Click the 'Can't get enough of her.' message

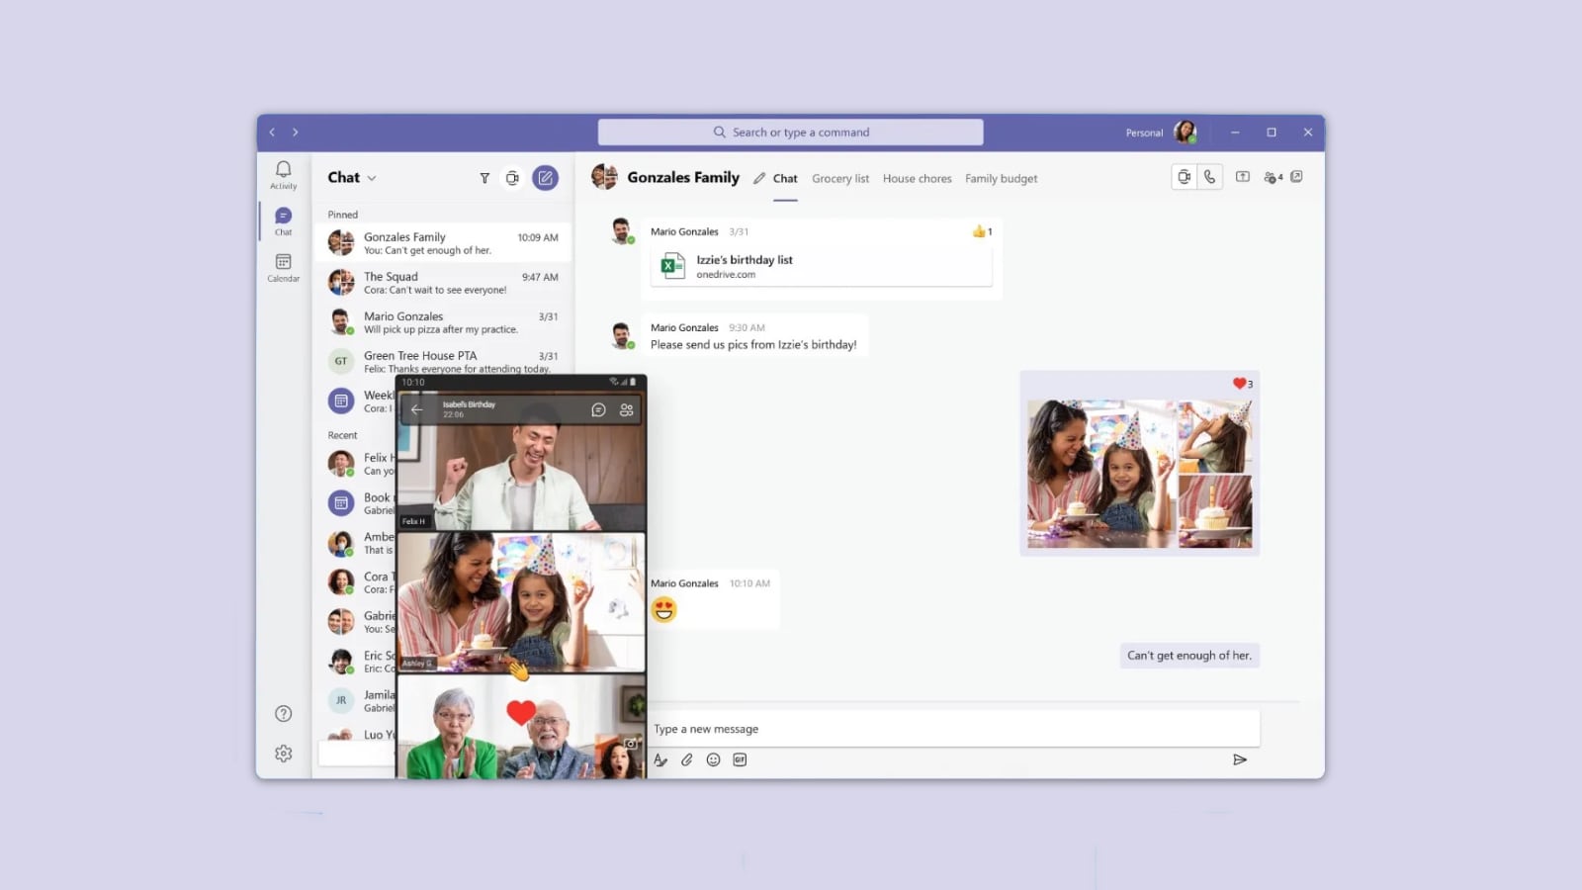point(1189,656)
